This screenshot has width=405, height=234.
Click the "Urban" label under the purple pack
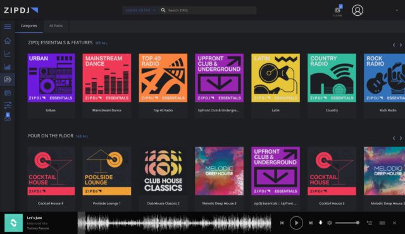pyautogui.click(x=51, y=110)
